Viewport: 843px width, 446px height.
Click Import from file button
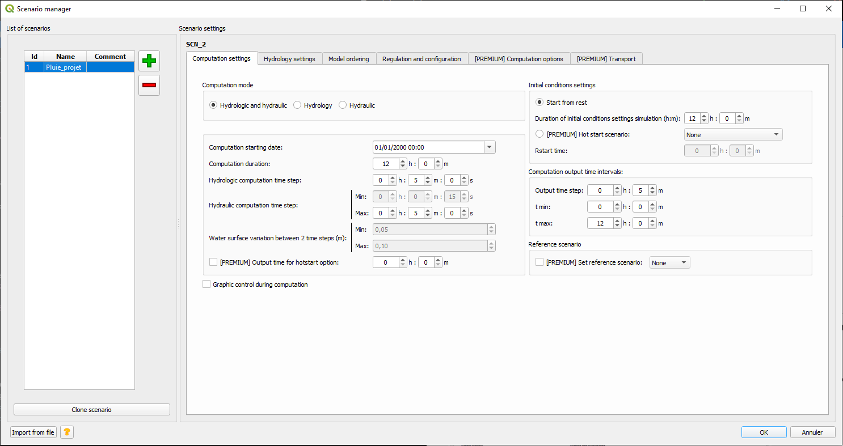point(33,432)
